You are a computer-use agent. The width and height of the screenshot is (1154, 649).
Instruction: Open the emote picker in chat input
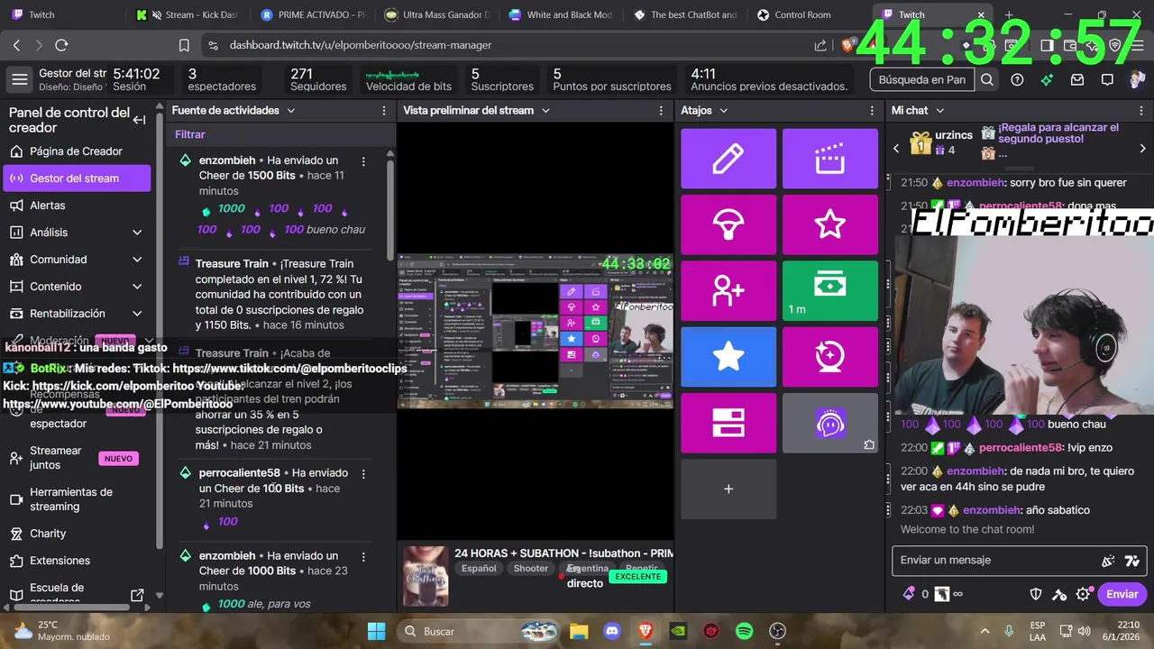point(1132,561)
